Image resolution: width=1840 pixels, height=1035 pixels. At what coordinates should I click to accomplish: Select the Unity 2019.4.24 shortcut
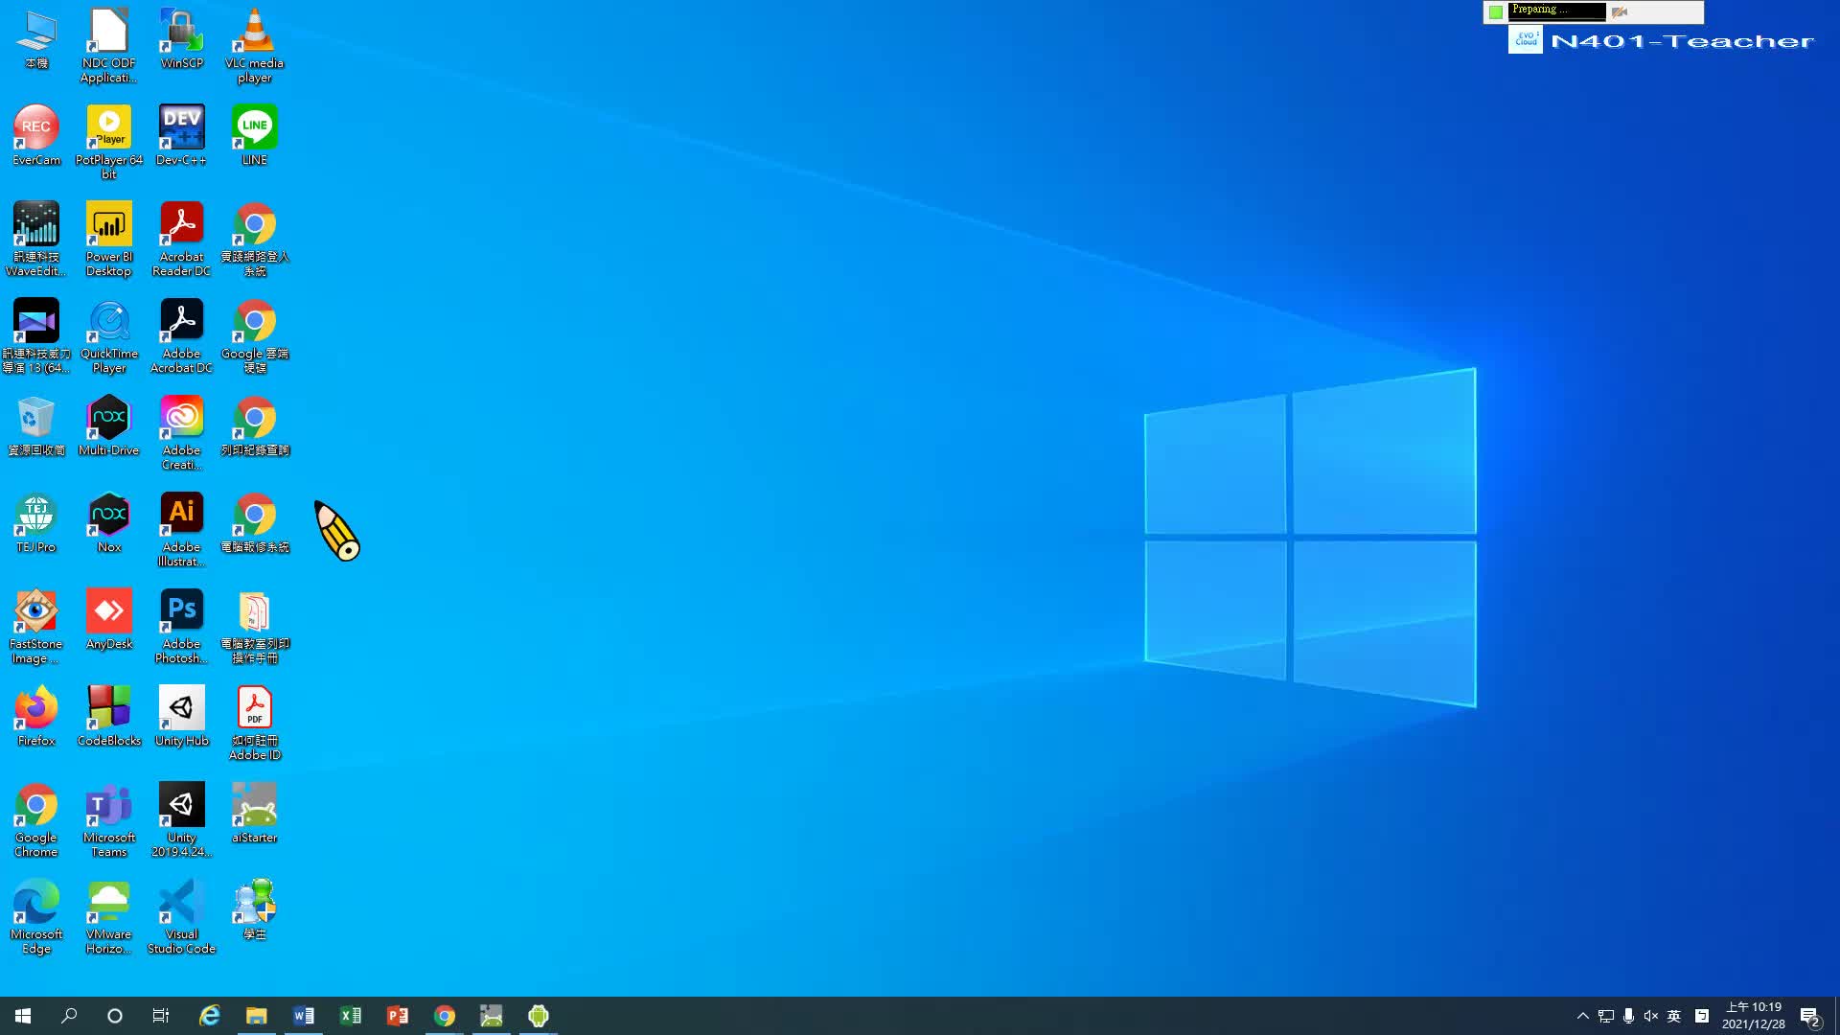click(x=181, y=819)
